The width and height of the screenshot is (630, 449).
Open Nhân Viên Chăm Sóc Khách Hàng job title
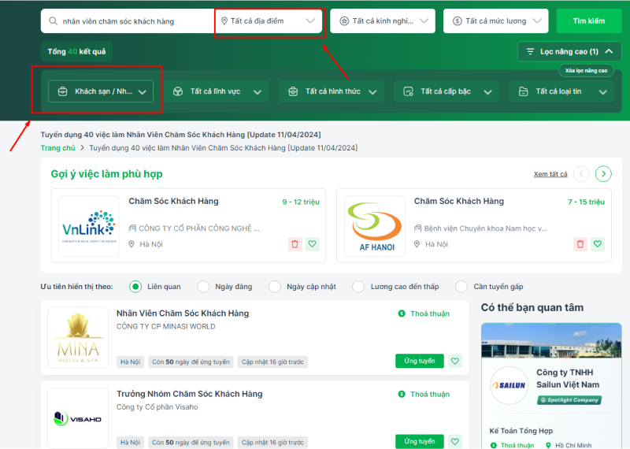(x=183, y=314)
